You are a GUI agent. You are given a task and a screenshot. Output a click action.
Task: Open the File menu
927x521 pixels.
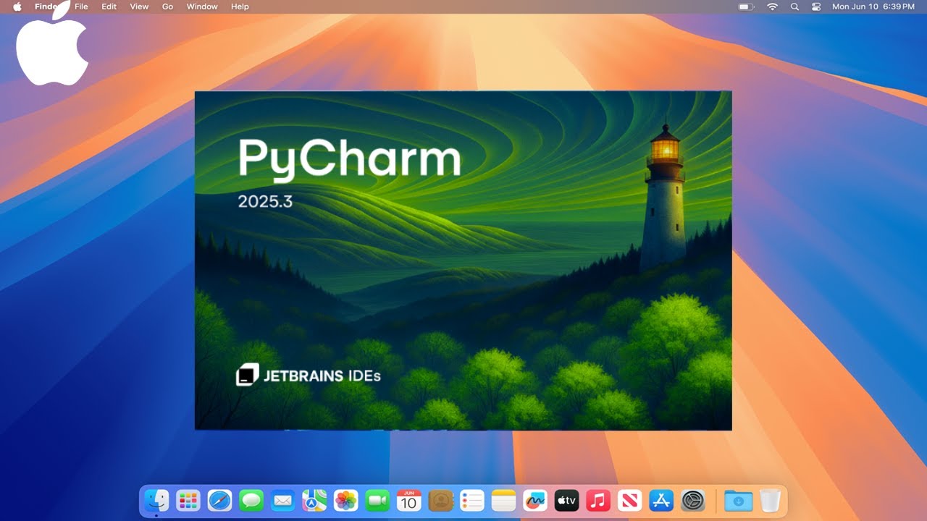[81, 7]
